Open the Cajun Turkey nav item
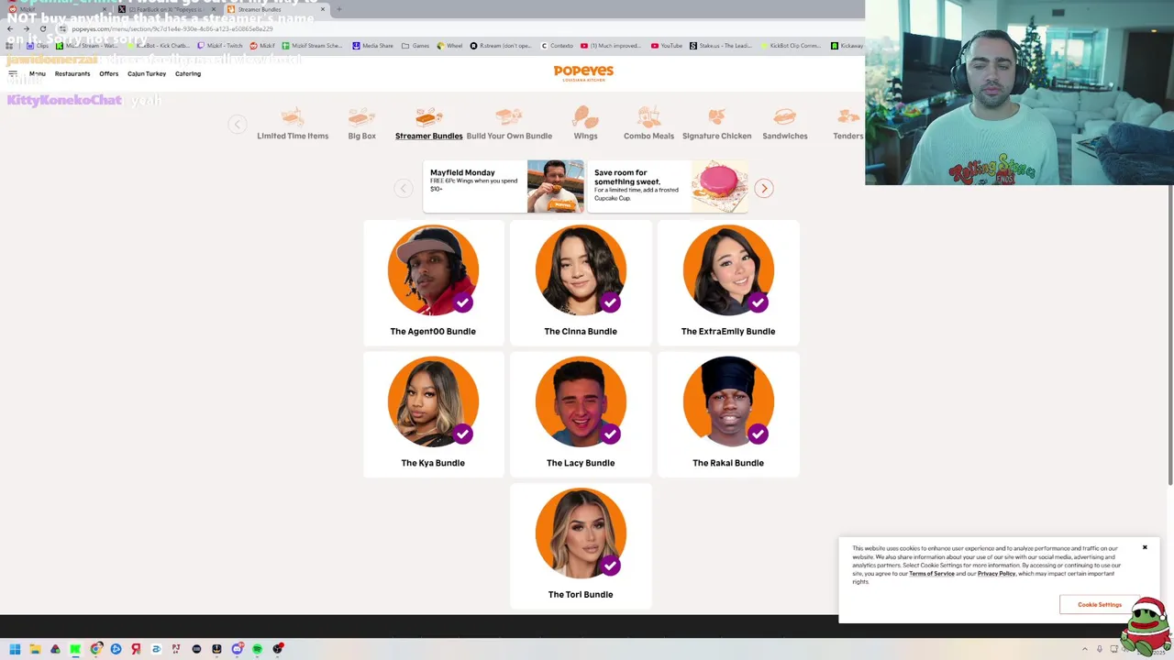The image size is (1174, 660). pos(147,73)
